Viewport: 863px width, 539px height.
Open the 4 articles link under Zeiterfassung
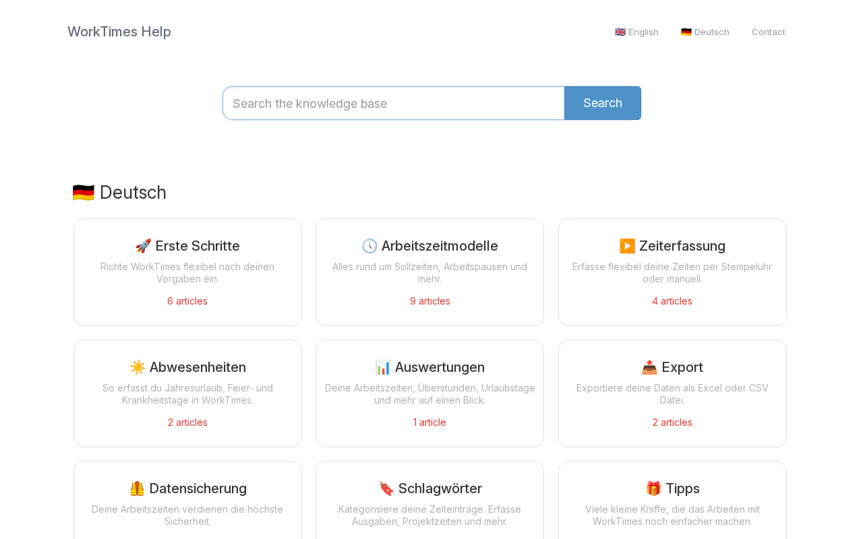(672, 301)
